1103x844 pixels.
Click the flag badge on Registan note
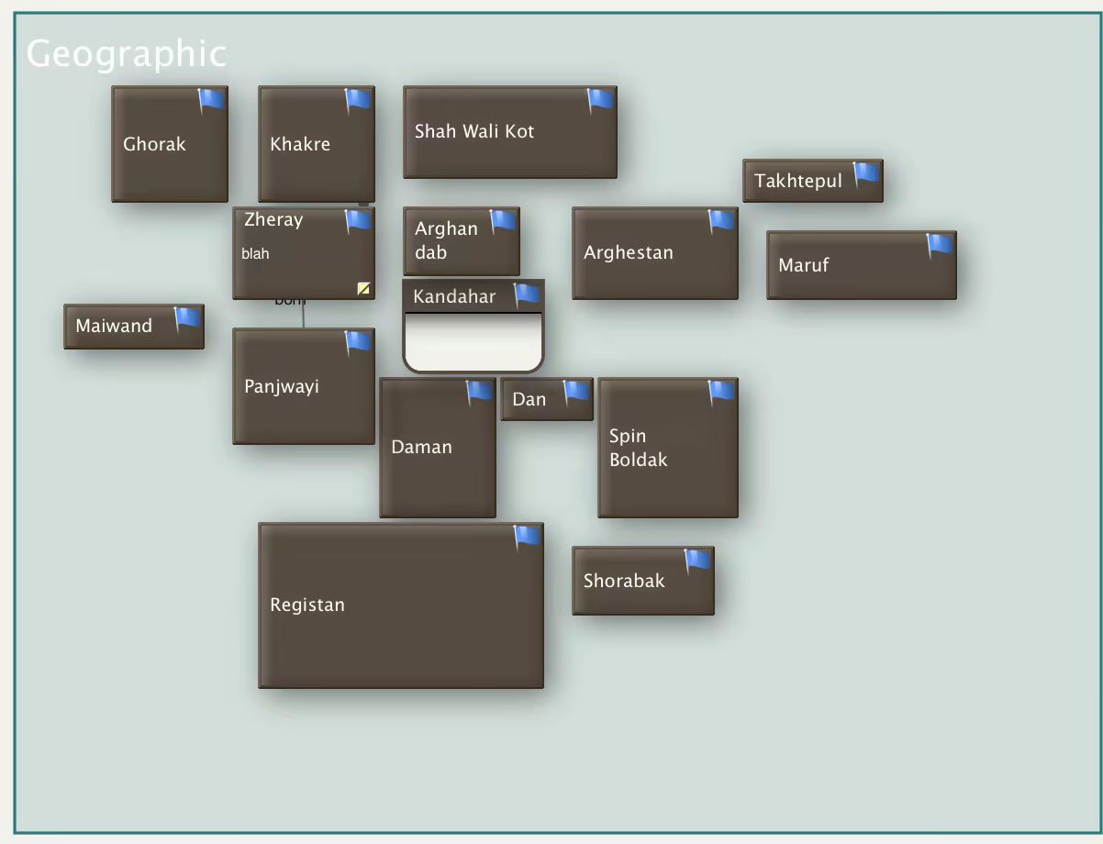click(x=527, y=537)
